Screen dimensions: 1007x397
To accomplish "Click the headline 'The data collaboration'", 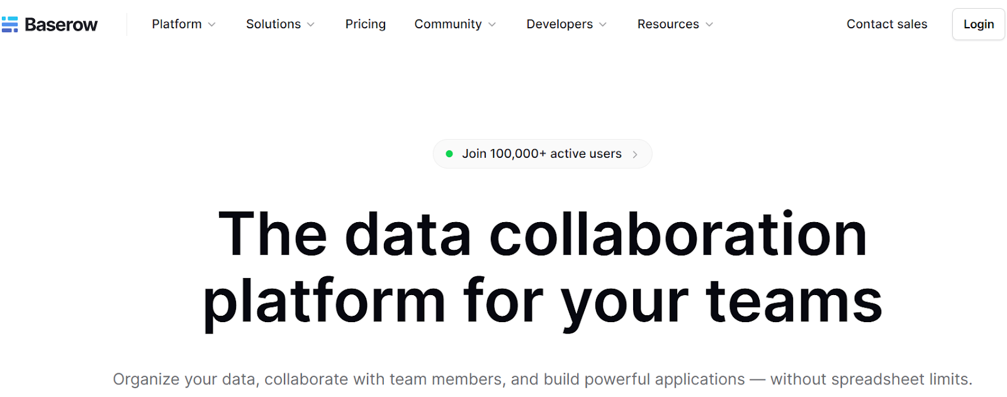I will [x=543, y=234].
